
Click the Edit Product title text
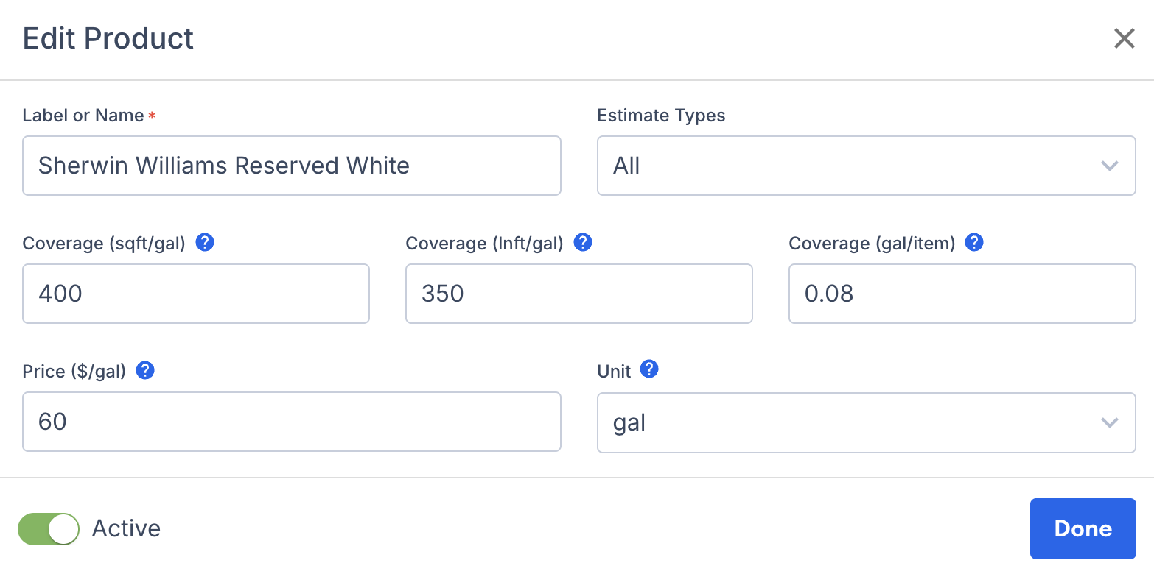point(108,38)
